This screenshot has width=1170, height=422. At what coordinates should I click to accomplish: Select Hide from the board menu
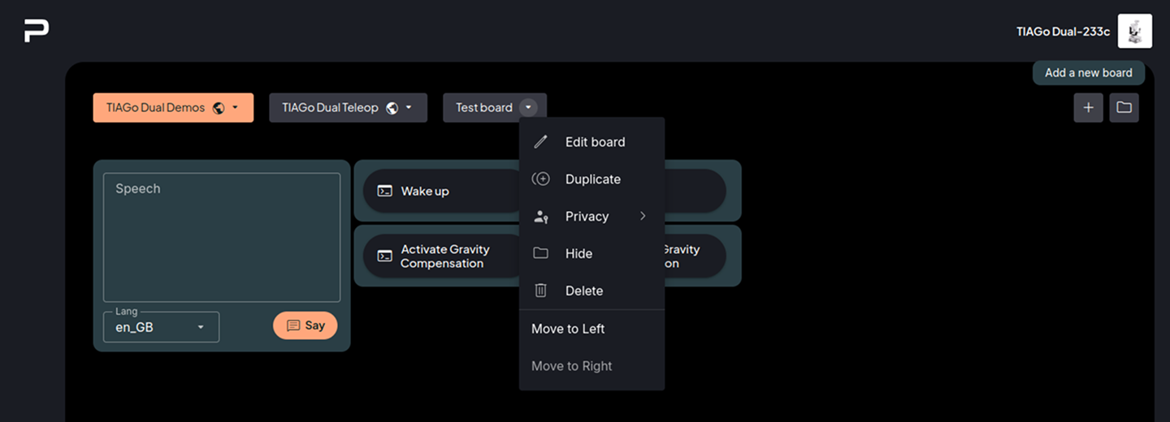(x=578, y=254)
